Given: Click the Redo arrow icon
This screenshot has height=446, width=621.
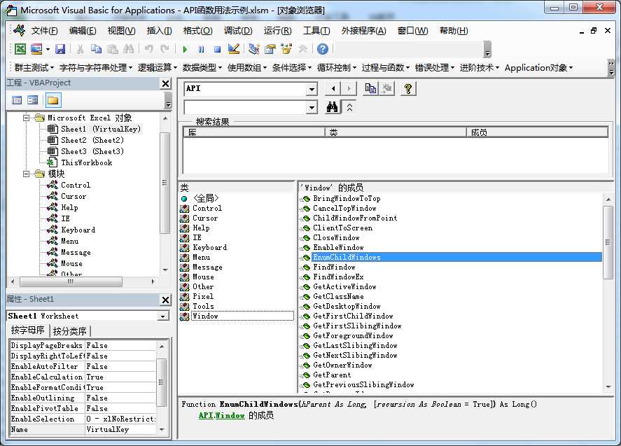Looking at the screenshot, I should coord(165,49).
